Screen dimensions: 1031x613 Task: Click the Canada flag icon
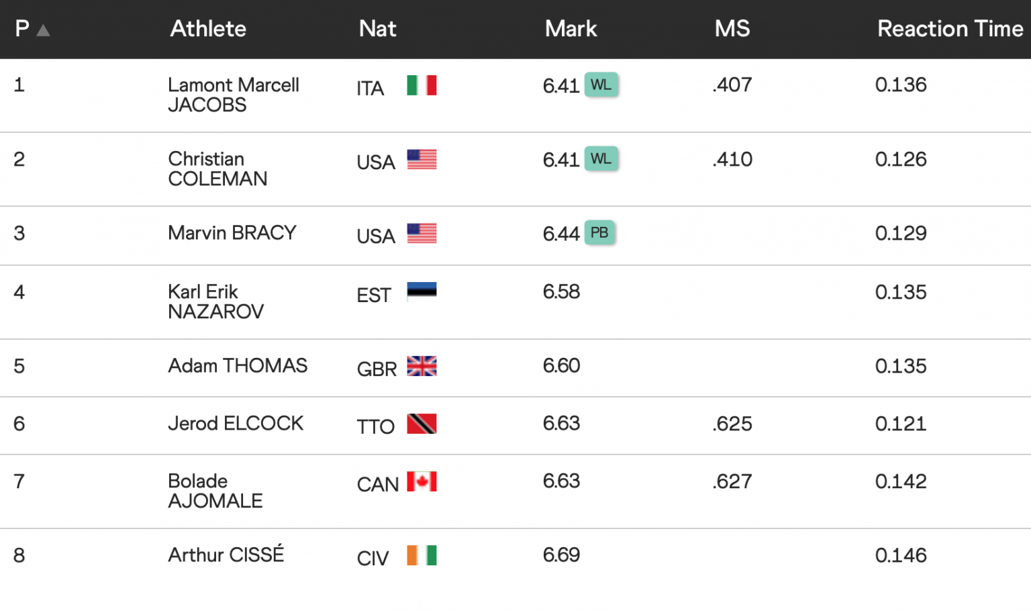coord(422,481)
